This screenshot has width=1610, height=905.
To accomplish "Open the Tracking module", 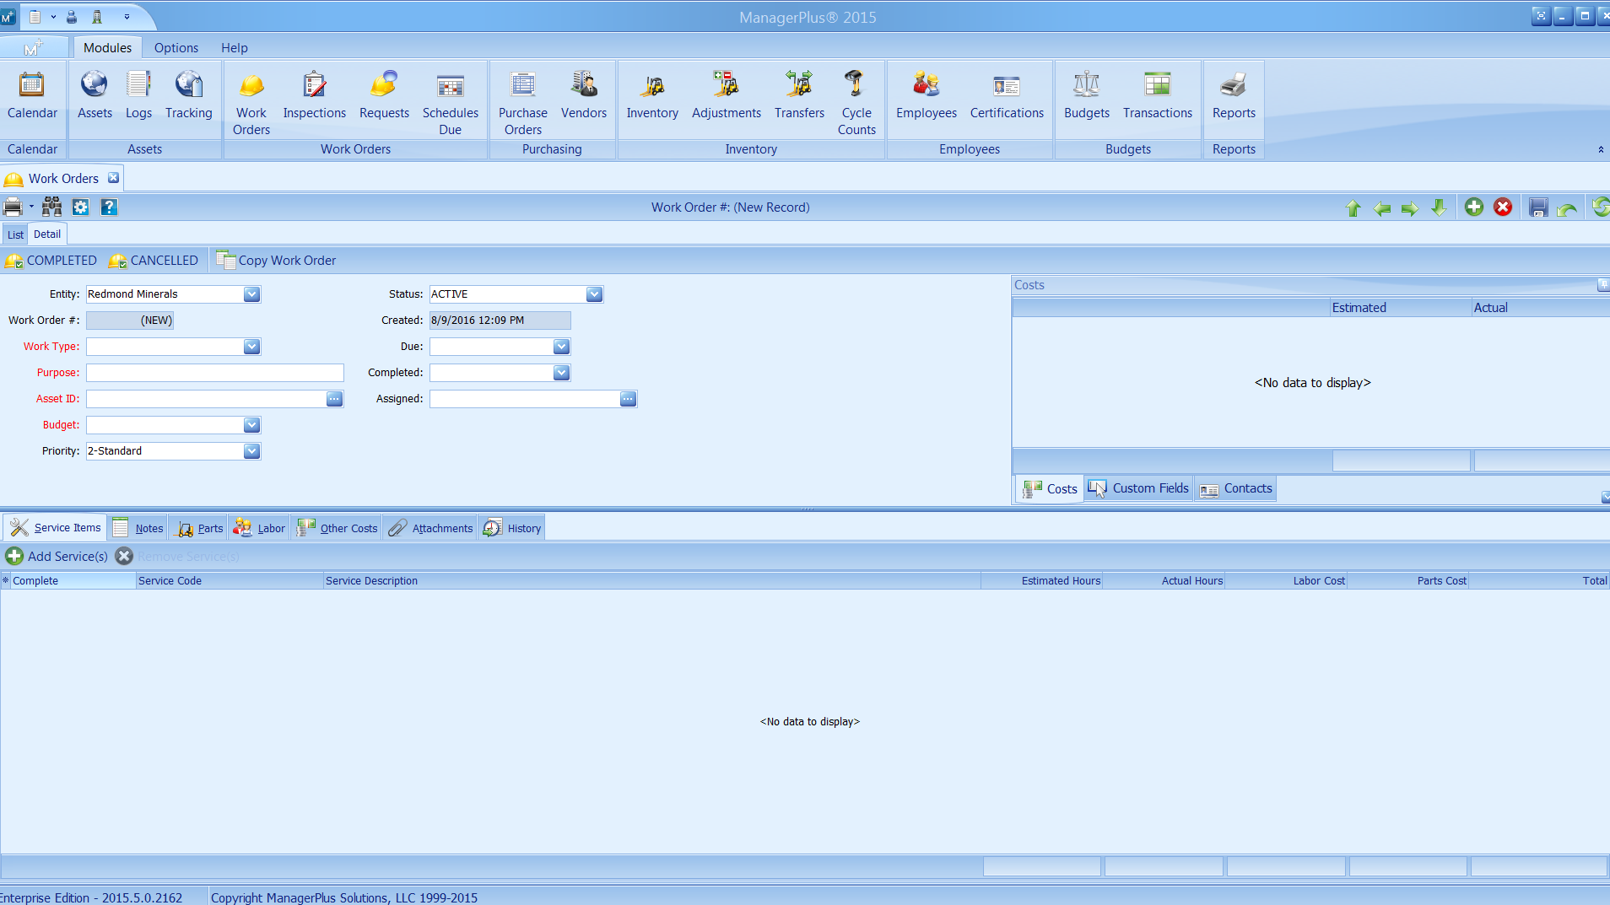I will 188,95.
